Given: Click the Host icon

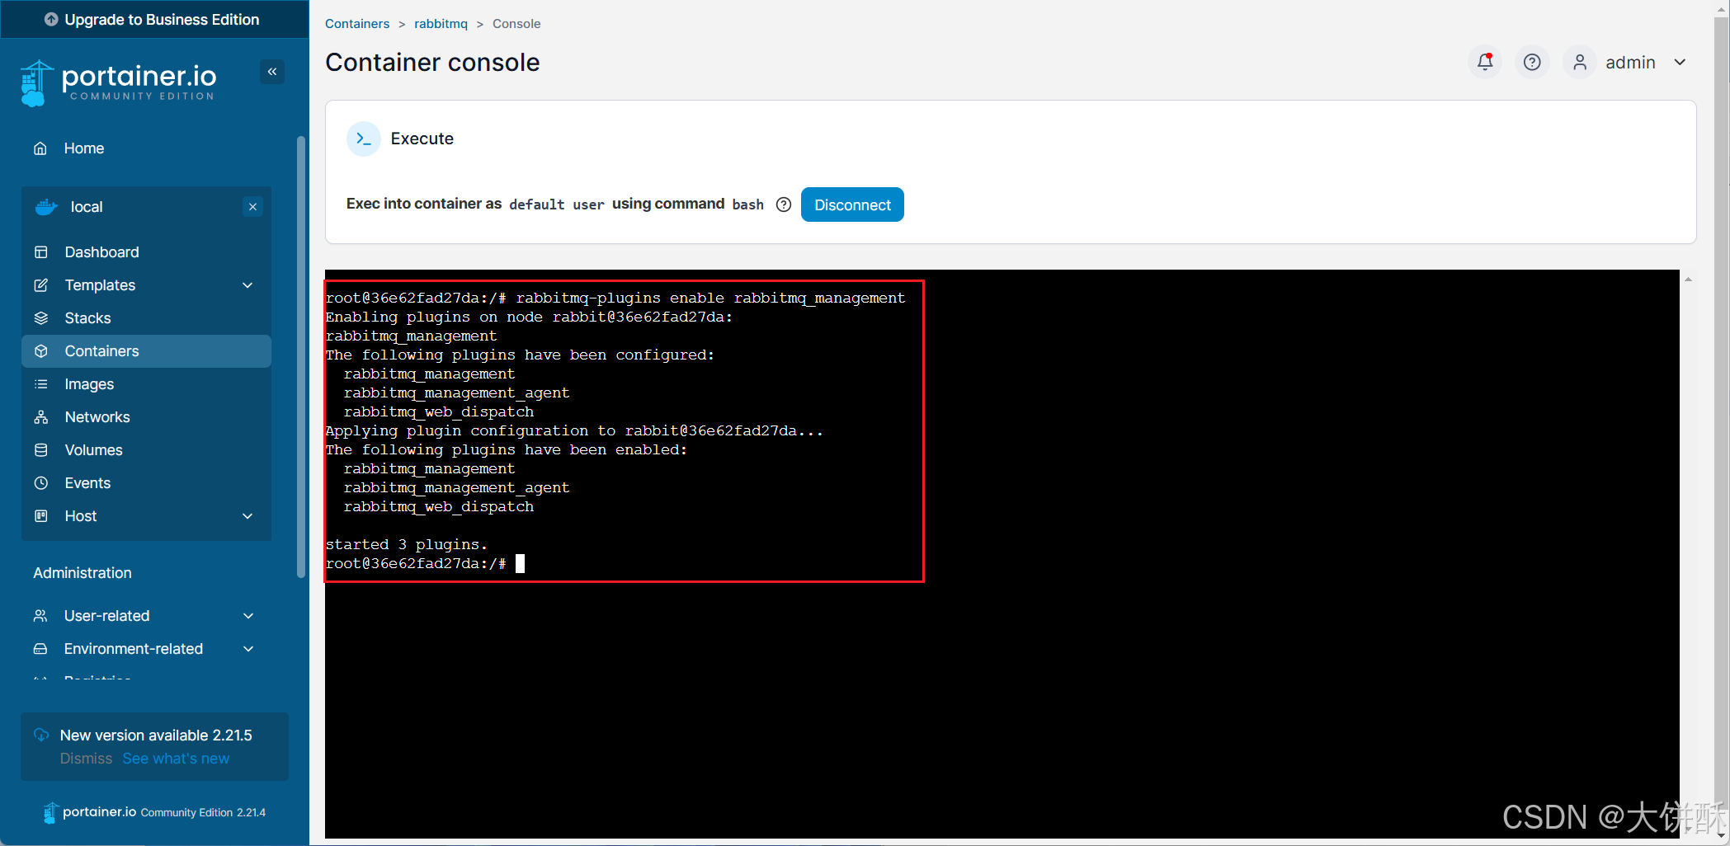Looking at the screenshot, I should tap(41, 516).
